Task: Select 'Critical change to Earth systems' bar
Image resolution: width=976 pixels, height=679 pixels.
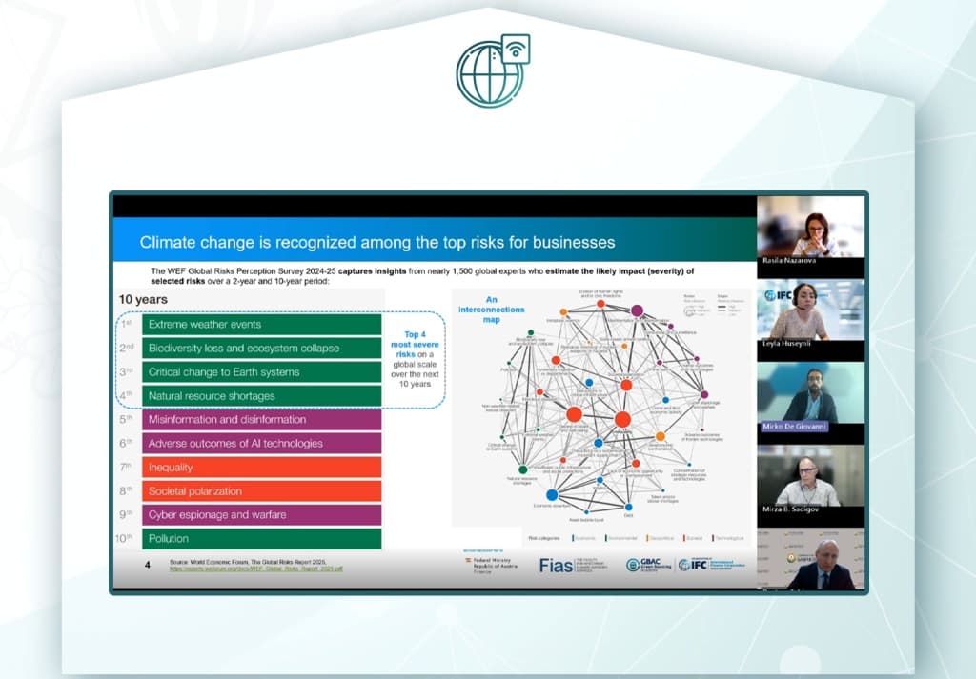Action: coord(261,371)
